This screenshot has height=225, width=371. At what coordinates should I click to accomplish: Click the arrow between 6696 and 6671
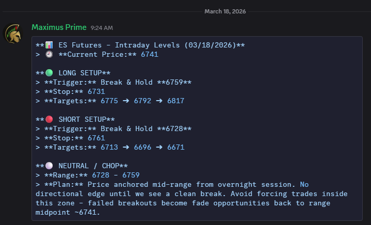click(159, 147)
